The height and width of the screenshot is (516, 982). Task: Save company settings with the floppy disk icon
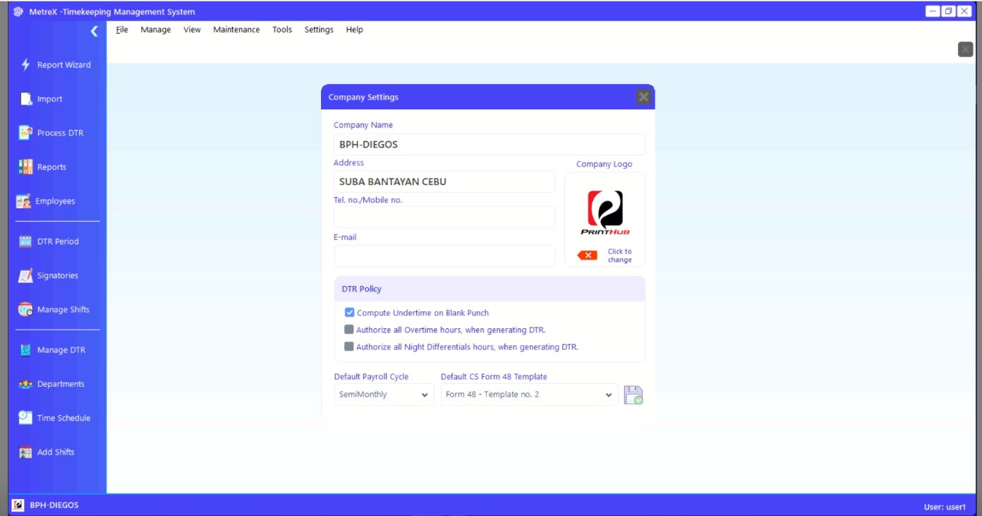click(634, 395)
